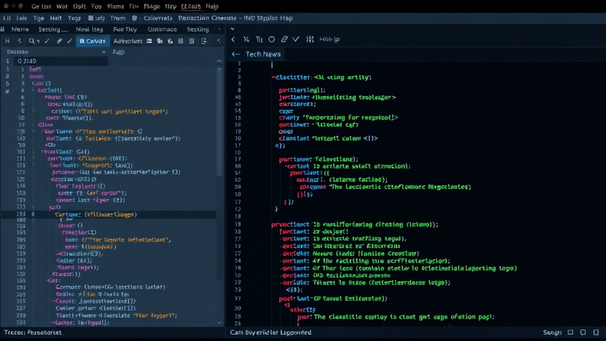
Task: Open the Tech News tab
Action: 263,54
